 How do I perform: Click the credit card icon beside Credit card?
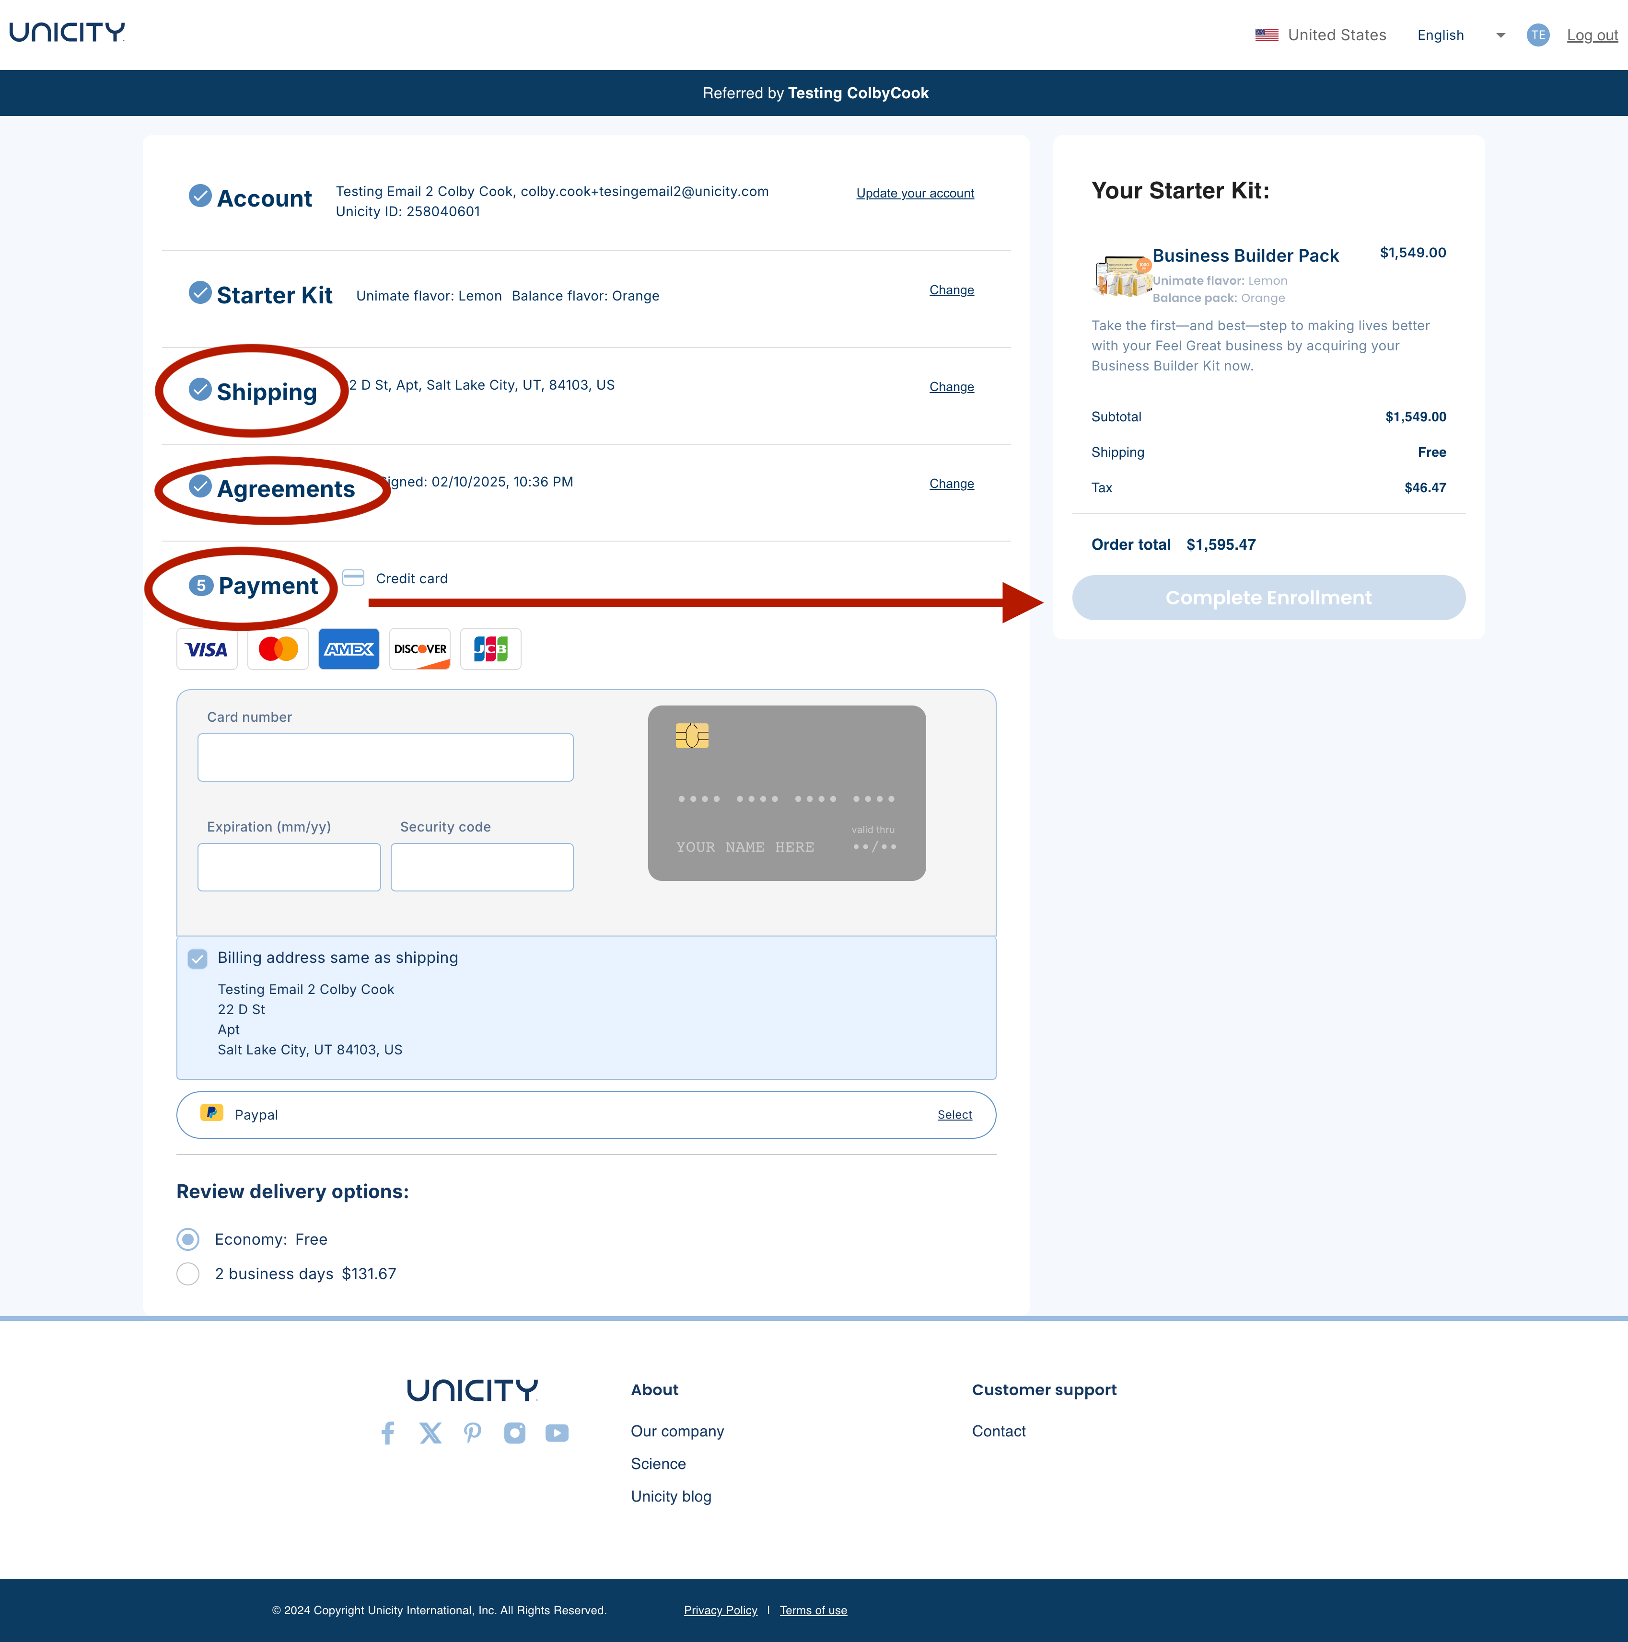click(353, 578)
